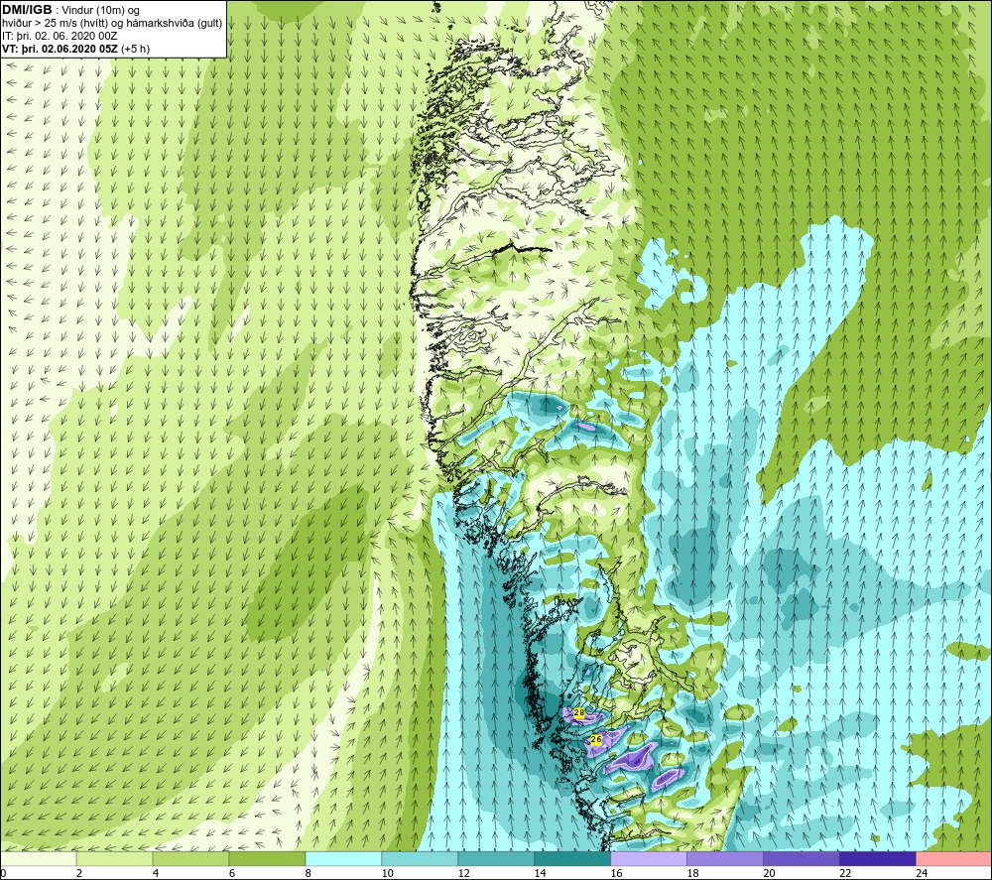Click the legend scale label 6
Screen dimensions: 992x880
[x=232, y=873]
